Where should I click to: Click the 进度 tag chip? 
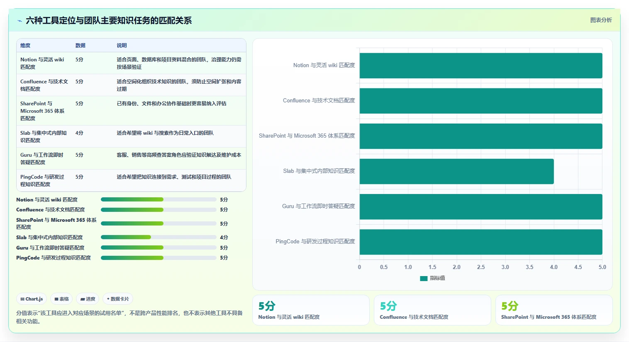[x=88, y=299]
